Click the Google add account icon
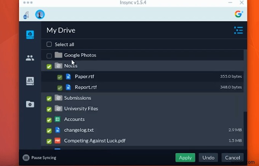Viewport: 259px width, 166px height. (x=239, y=14)
